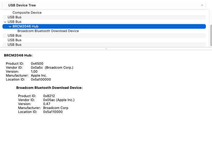212x167 pixels.
Task: Select the second-to-last USB Bus row
Action: [x=104, y=40]
